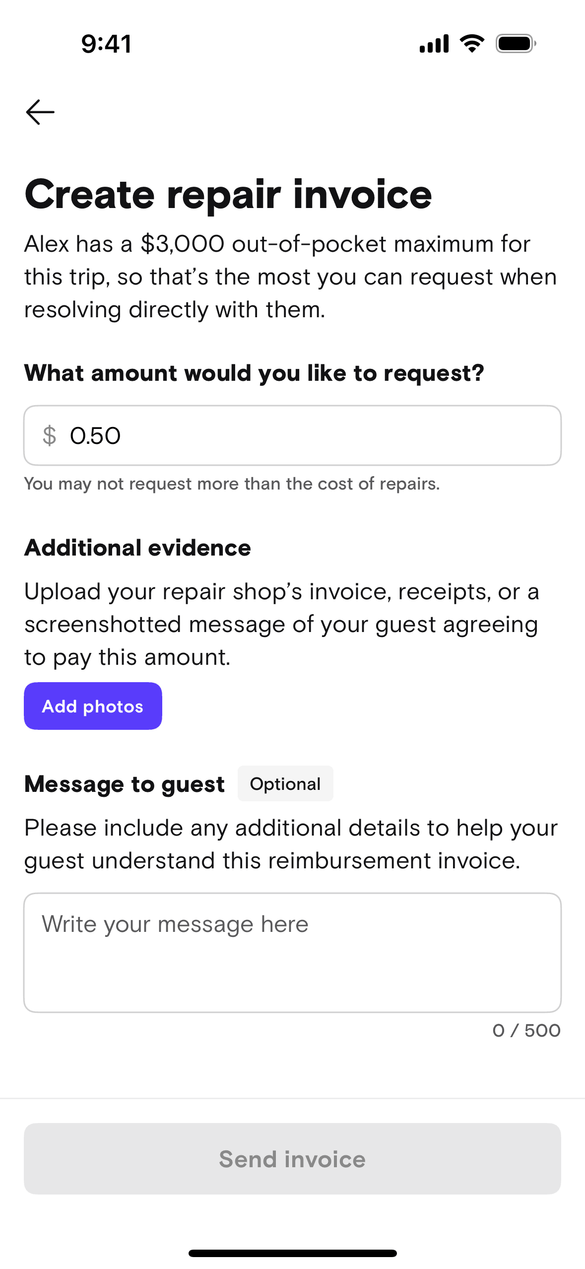The height and width of the screenshot is (1269, 585).
Task: Click the cost of repairs helper text
Action: point(232,484)
